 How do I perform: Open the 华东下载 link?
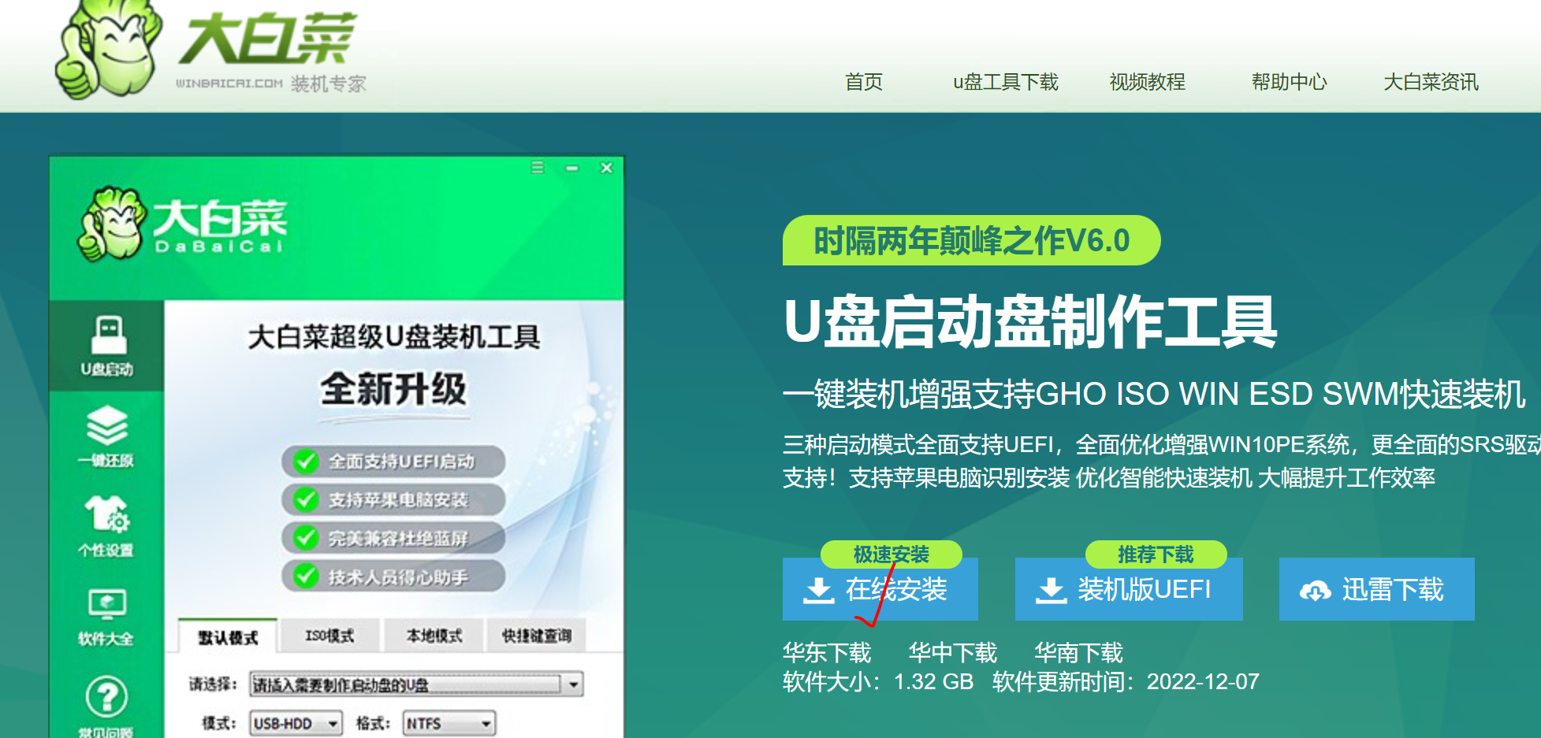tap(827, 652)
